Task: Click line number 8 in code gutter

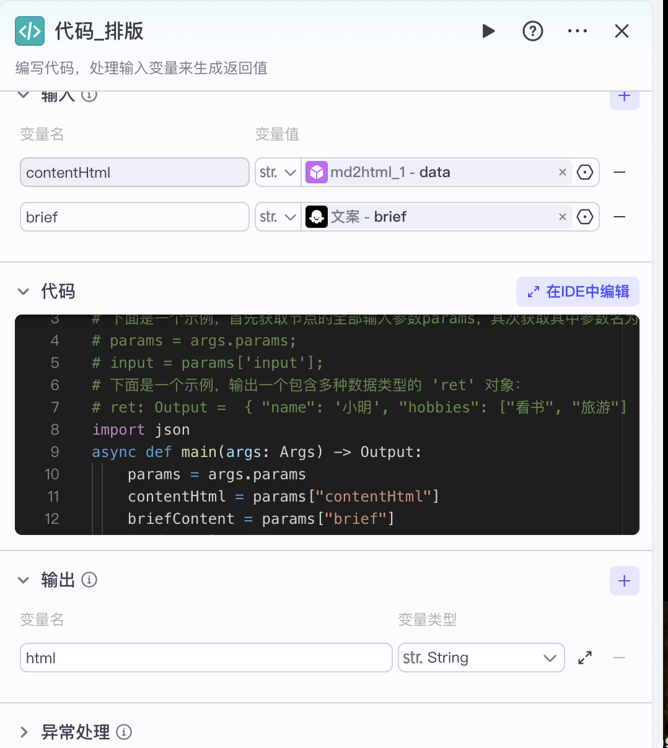Action: pyautogui.click(x=55, y=430)
